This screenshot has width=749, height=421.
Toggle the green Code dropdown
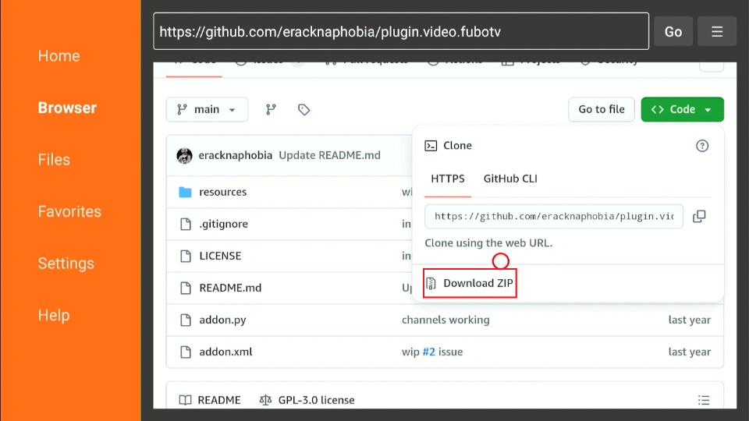682,109
